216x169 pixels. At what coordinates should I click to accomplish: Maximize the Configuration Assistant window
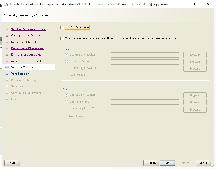[x=195, y=4]
